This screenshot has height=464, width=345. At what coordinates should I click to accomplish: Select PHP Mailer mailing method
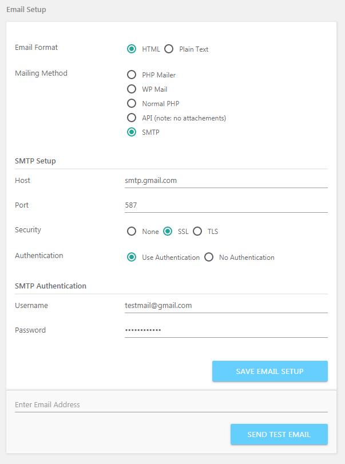point(132,75)
